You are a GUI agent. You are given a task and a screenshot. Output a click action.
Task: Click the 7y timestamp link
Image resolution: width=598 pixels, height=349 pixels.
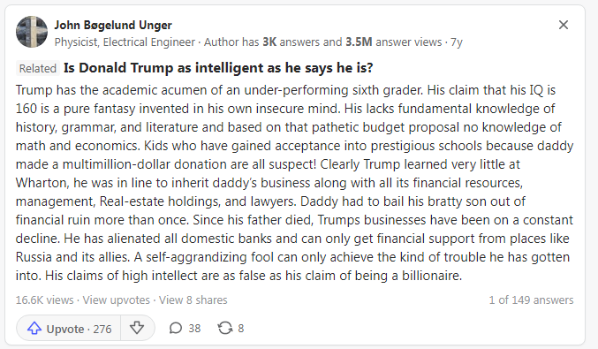pyautogui.click(x=457, y=42)
